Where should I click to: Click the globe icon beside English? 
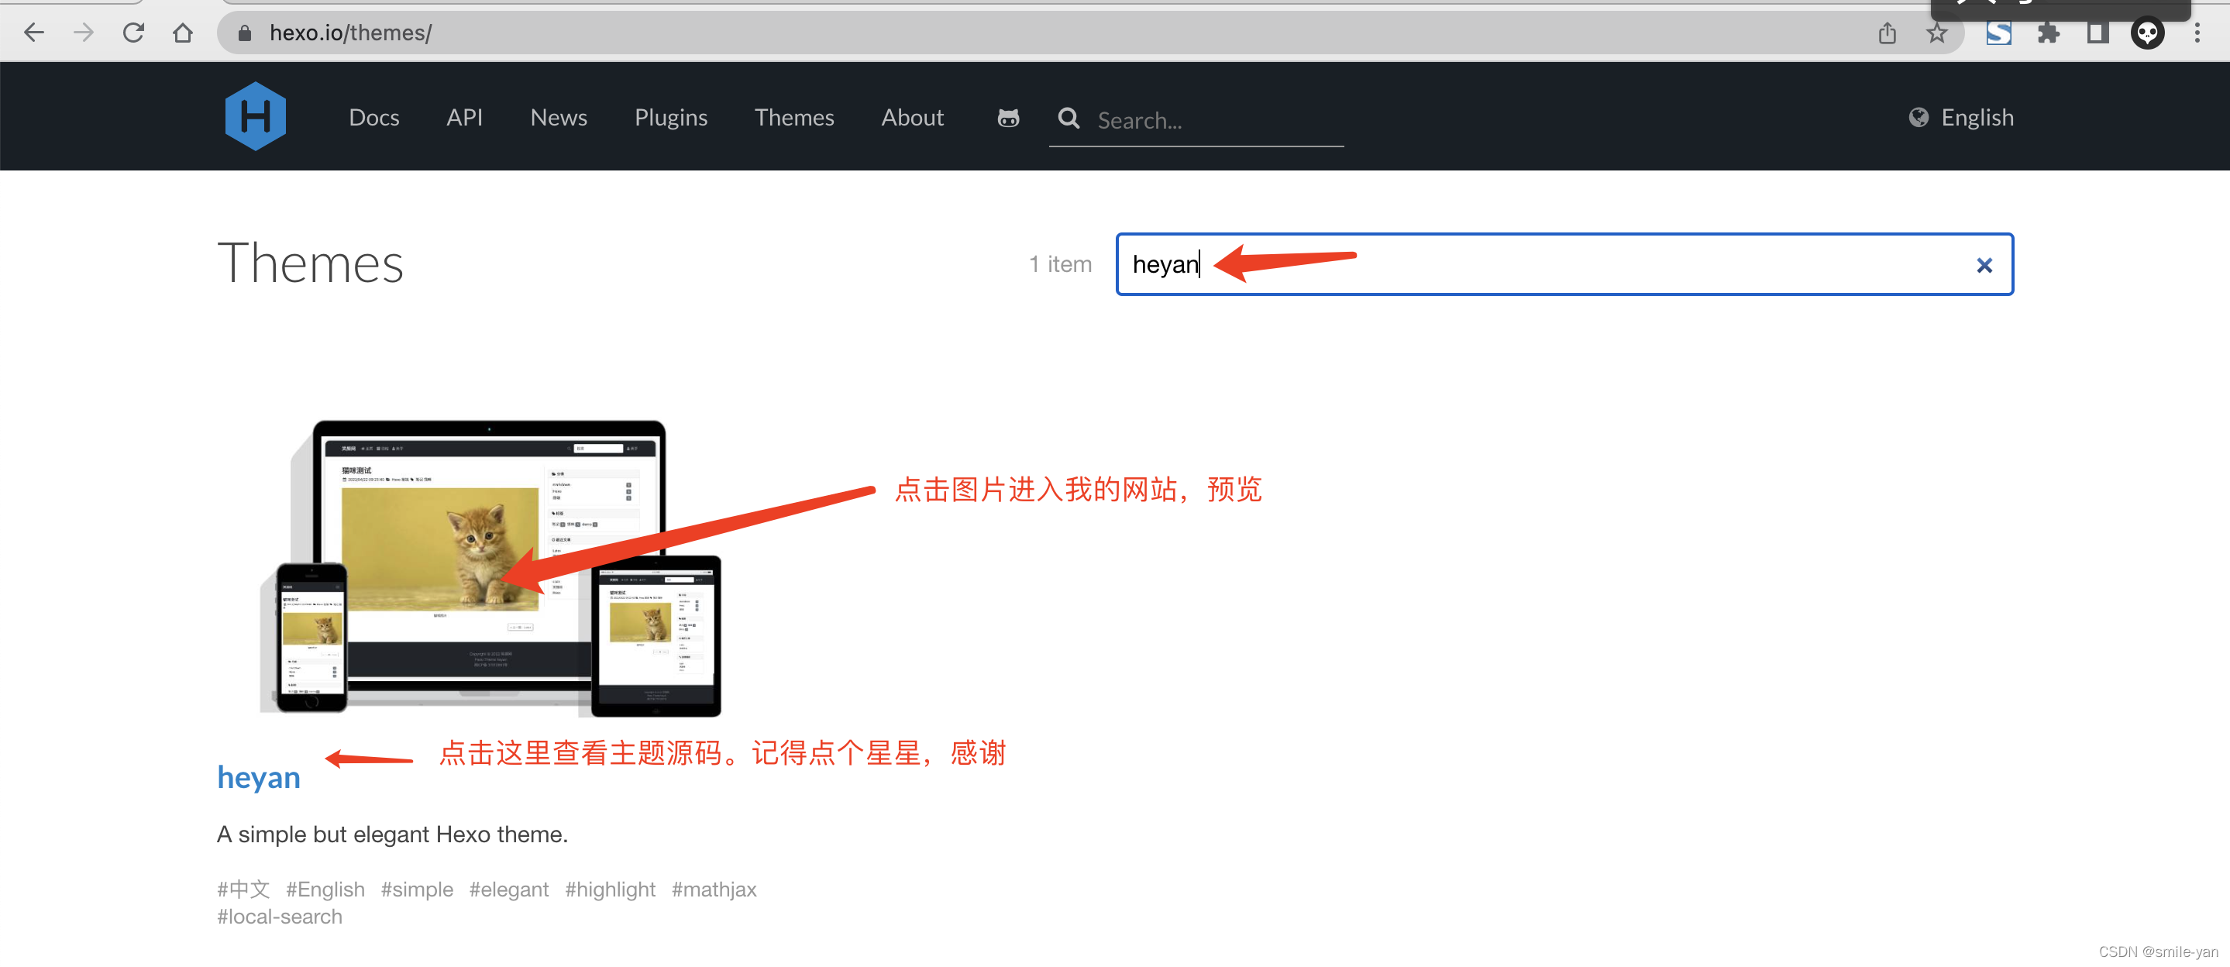[1919, 117]
